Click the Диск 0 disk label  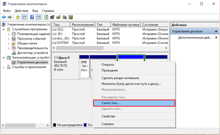64,58
